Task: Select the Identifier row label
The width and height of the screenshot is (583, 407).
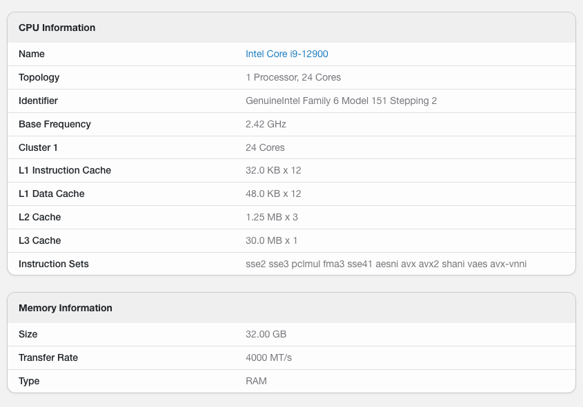Action: click(38, 101)
